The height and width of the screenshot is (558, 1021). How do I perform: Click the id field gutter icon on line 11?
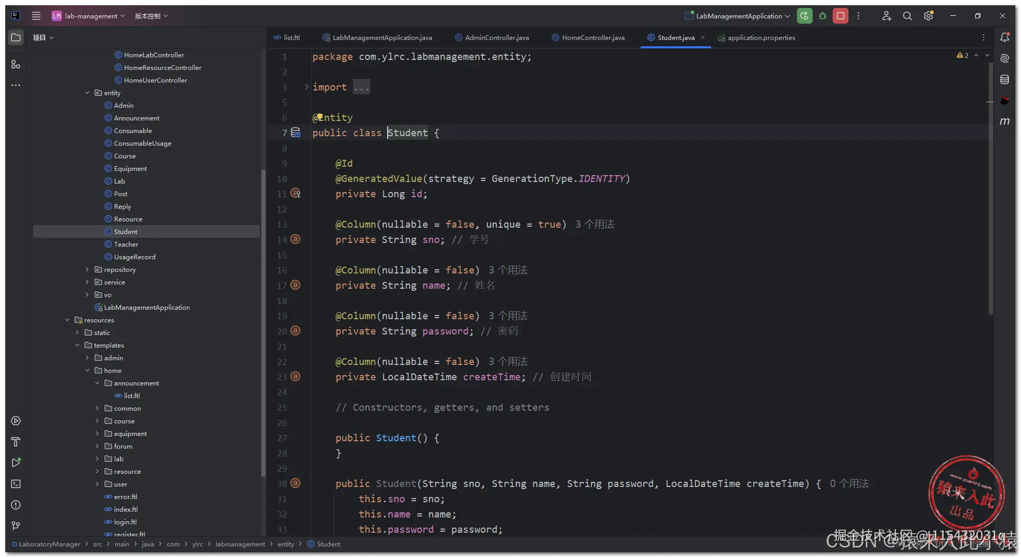pyautogui.click(x=296, y=194)
